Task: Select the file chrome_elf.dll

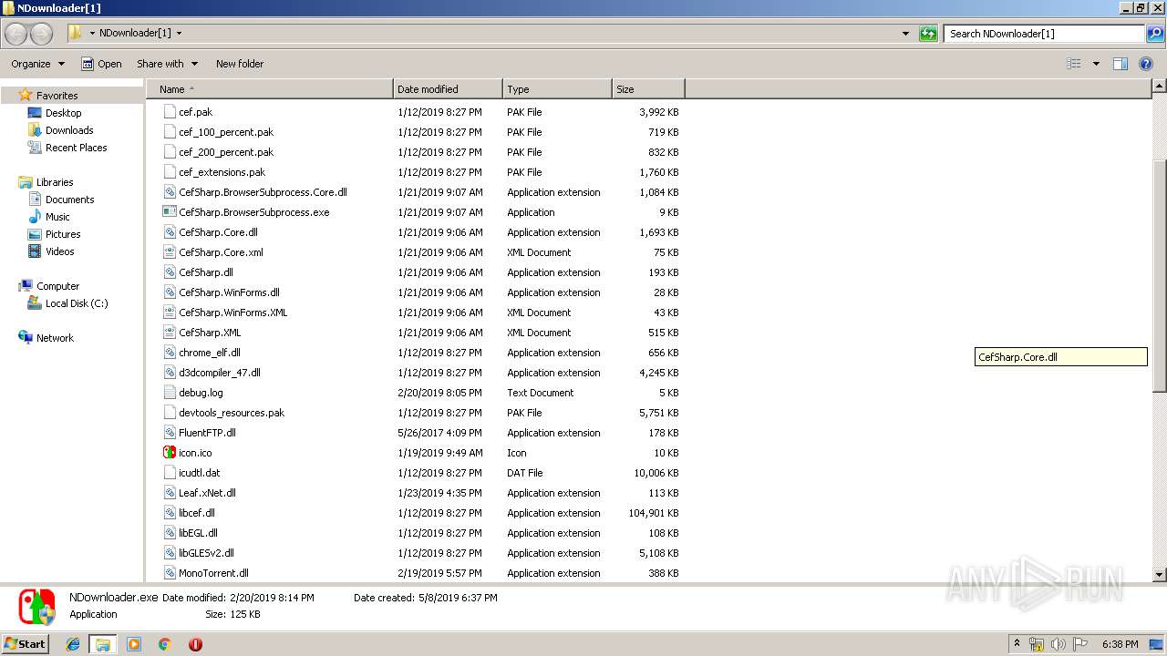Action: click(x=210, y=353)
